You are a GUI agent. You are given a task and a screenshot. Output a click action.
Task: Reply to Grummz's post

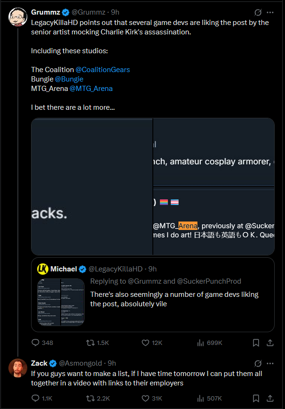(35, 343)
